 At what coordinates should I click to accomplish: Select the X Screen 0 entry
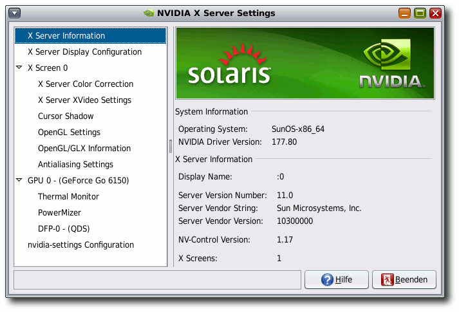[48, 68]
